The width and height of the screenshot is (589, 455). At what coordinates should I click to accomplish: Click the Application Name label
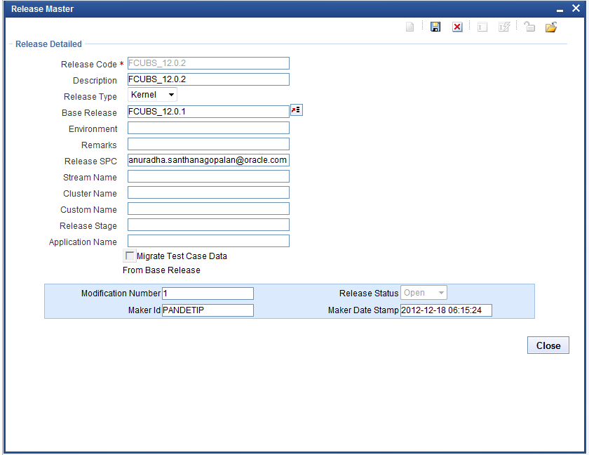(83, 242)
